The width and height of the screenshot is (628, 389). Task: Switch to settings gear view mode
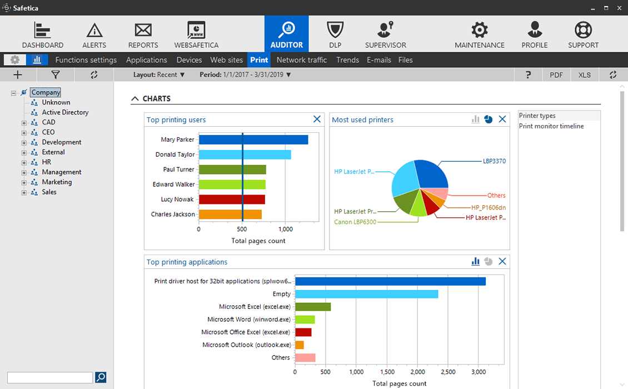pos(15,59)
